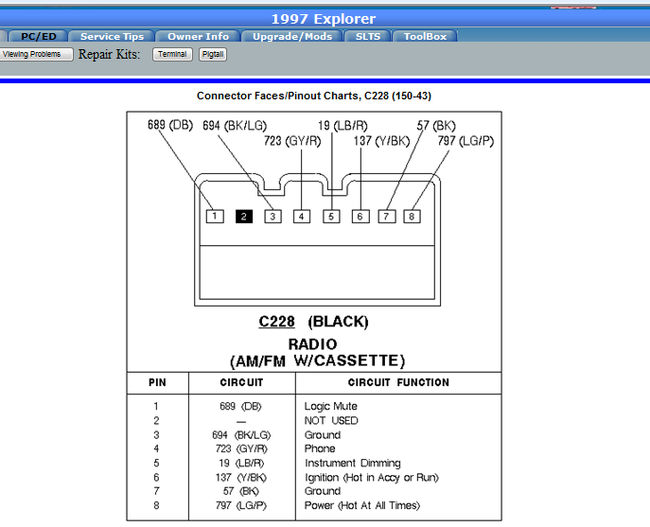Click pin number 1 in the table
Screen dimensions: 650x527
point(156,406)
